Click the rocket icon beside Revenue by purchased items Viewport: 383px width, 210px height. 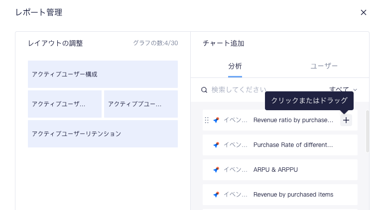tap(216, 195)
